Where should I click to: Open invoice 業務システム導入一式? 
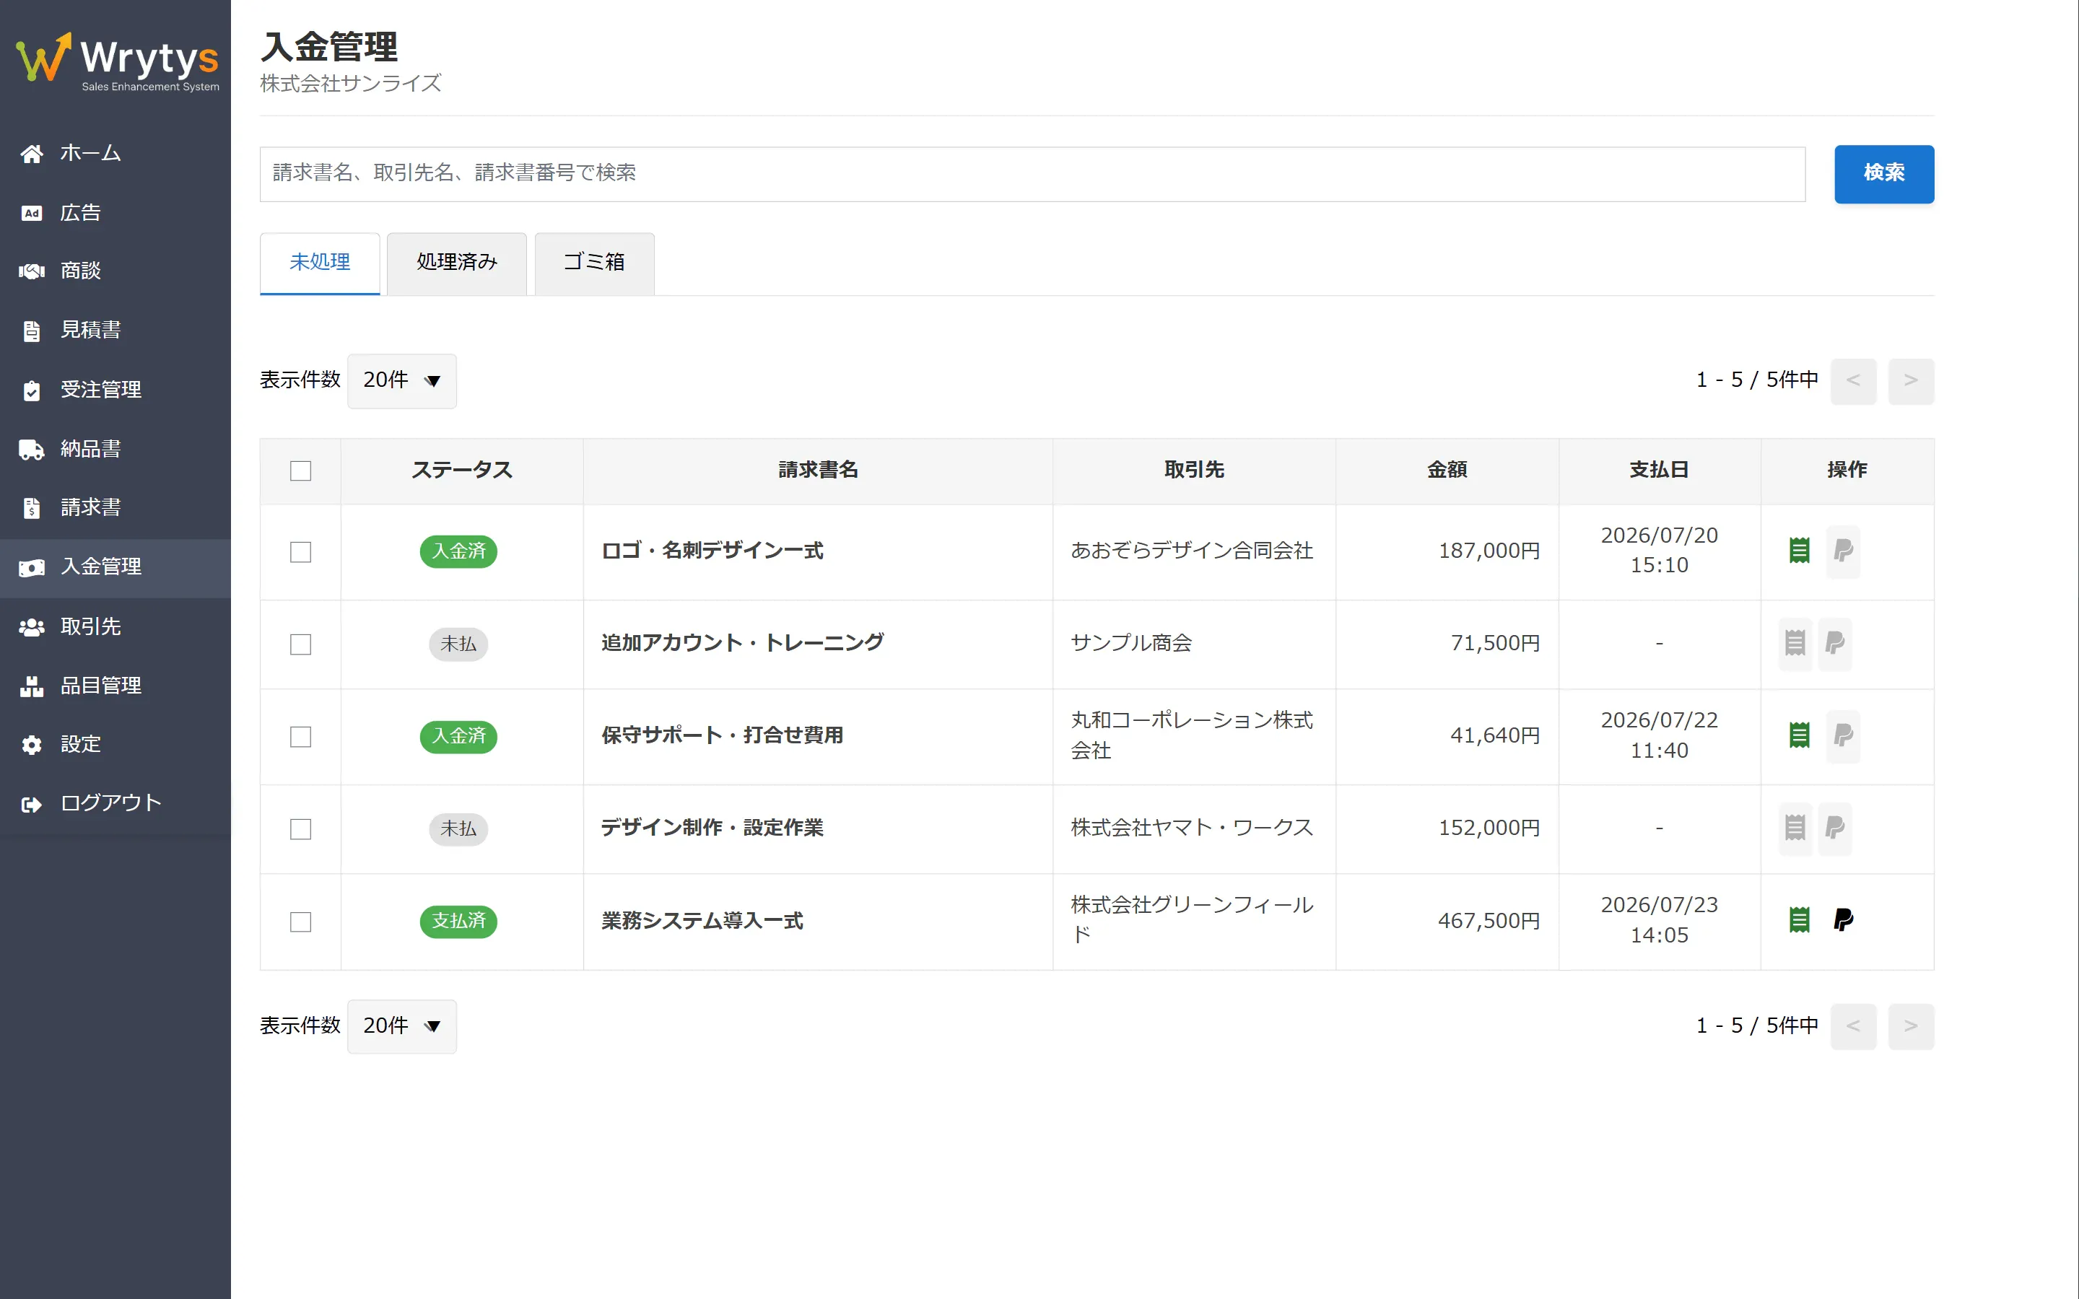point(702,921)
